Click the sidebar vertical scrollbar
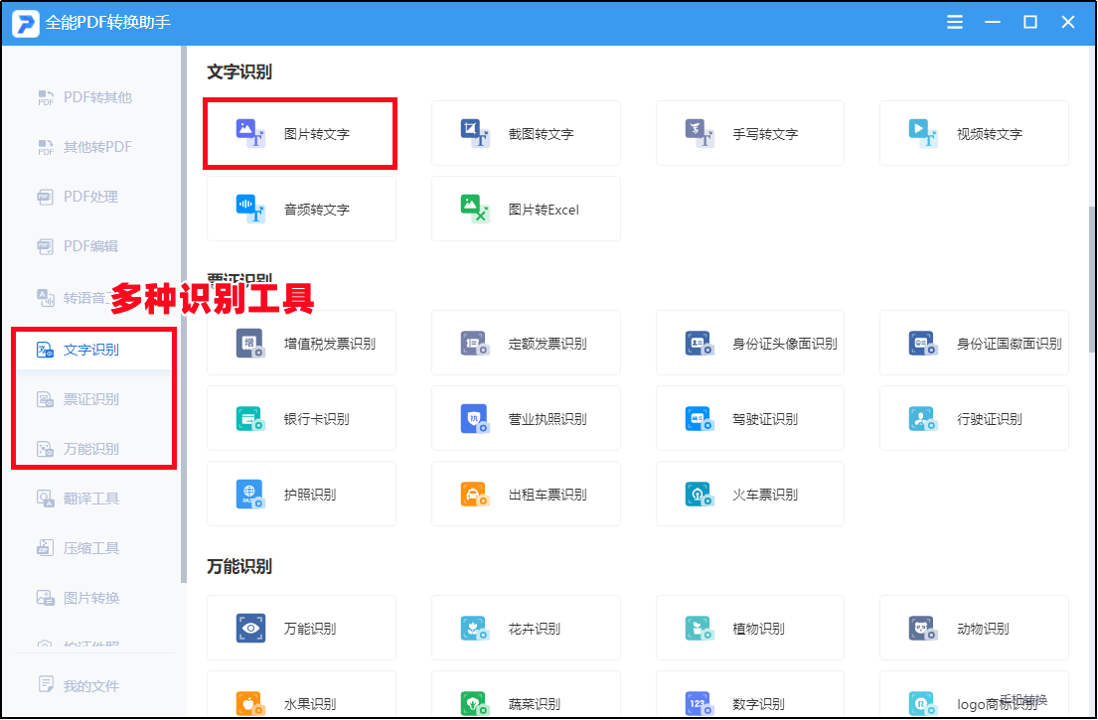This screenshot has height=720, width=1098. [x=183, y=318]
